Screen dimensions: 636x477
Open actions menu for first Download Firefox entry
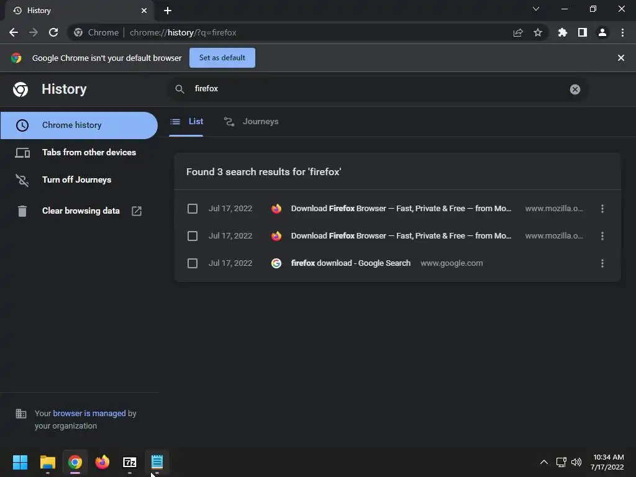point(602,209)
